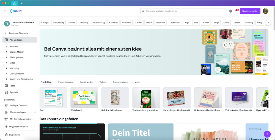The width and height of the screenshot is (275, 140).
Task: Open the notifications bell
Action: (236, 11)
